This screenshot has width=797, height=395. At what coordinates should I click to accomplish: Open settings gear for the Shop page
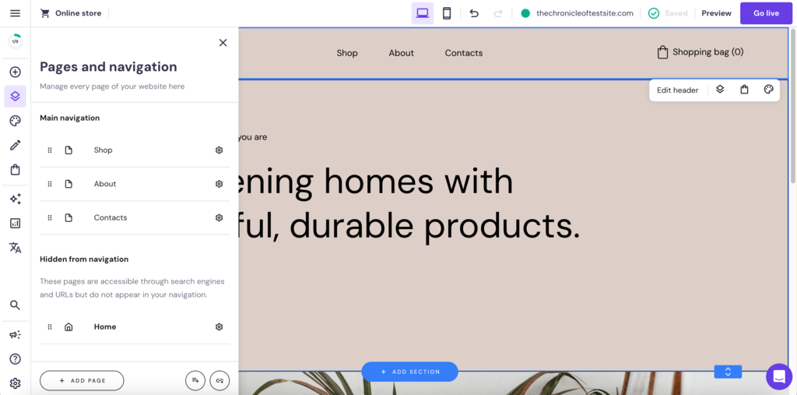click(x=219, y=150)
